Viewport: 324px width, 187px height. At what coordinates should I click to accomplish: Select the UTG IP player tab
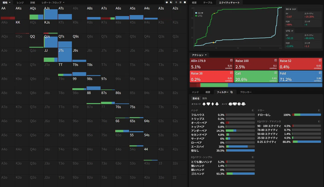point(290,31)
